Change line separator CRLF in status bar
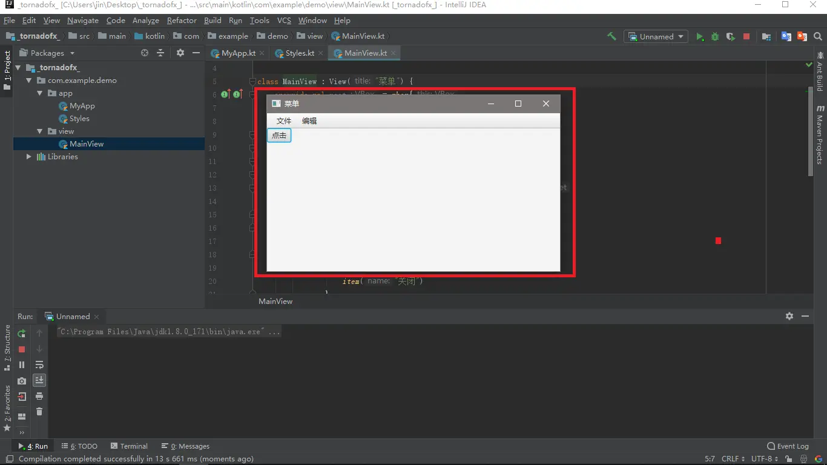This screenshot has width=827, height=465. (733, 459)
